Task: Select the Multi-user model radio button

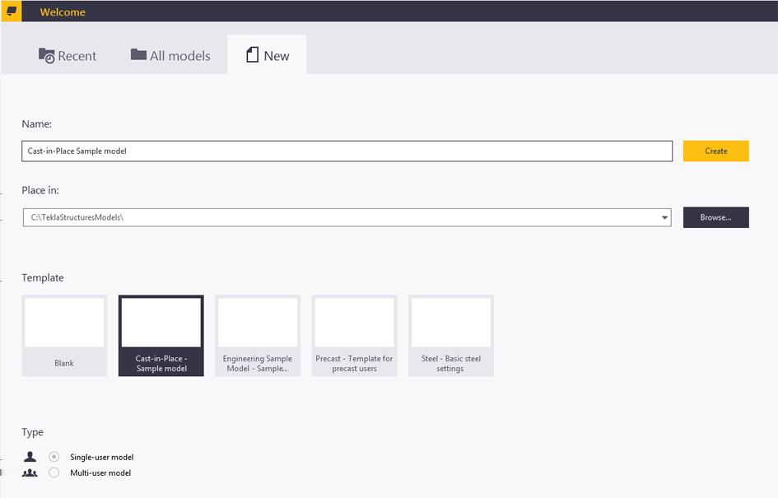Action: [x=54, y=472]
